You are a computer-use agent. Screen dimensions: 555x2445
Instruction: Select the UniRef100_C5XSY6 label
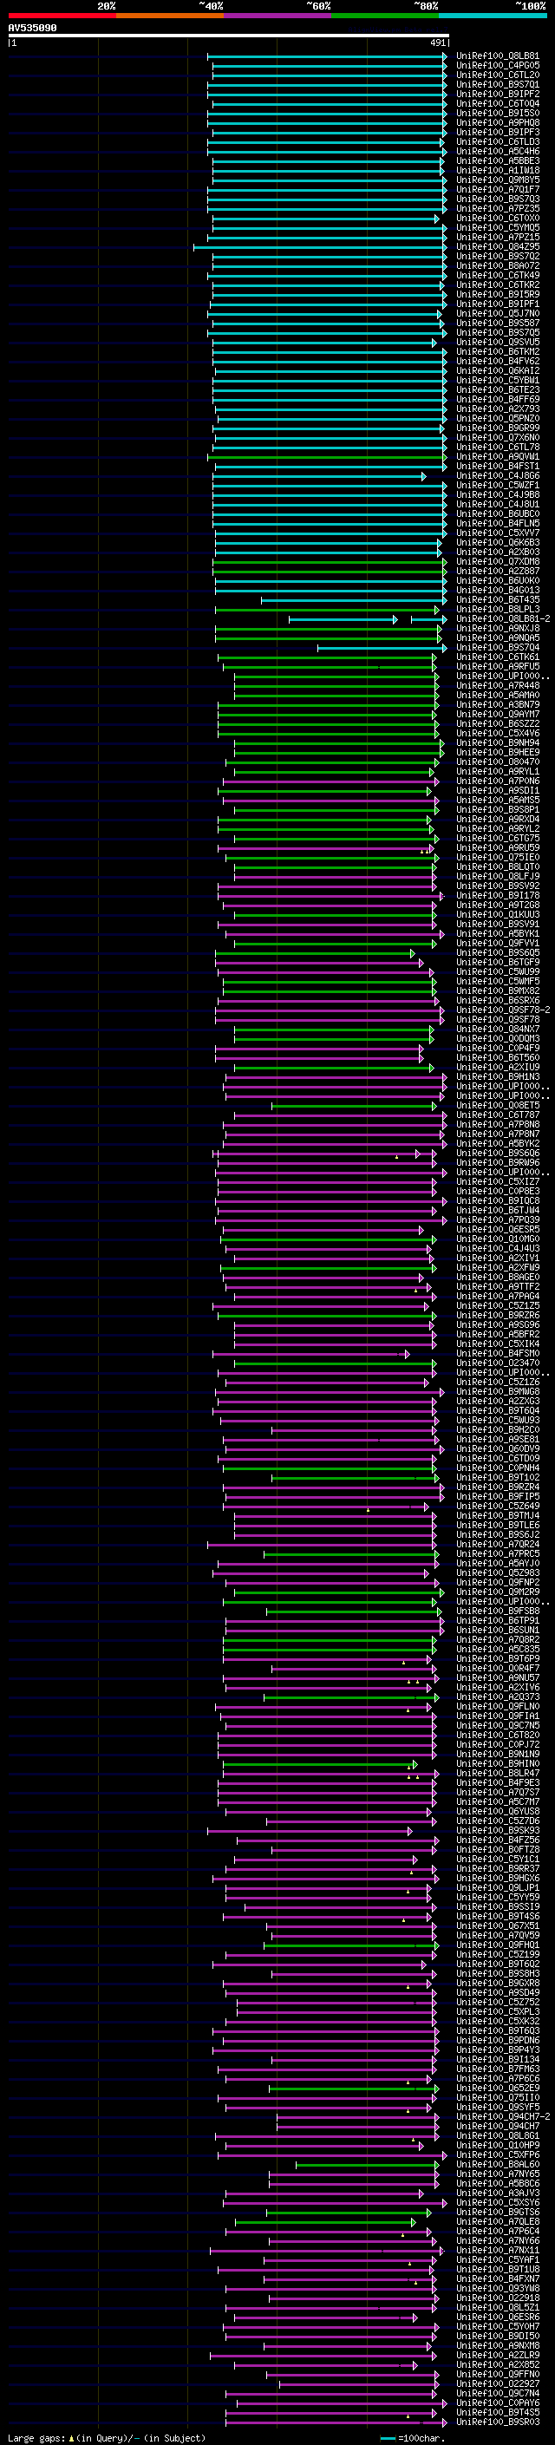498,2202
